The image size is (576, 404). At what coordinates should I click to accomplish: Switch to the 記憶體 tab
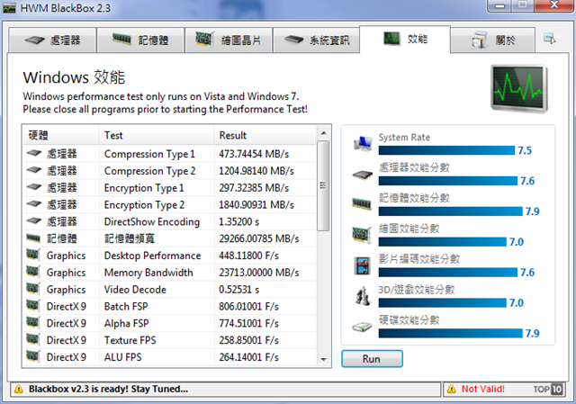(140, 40)
